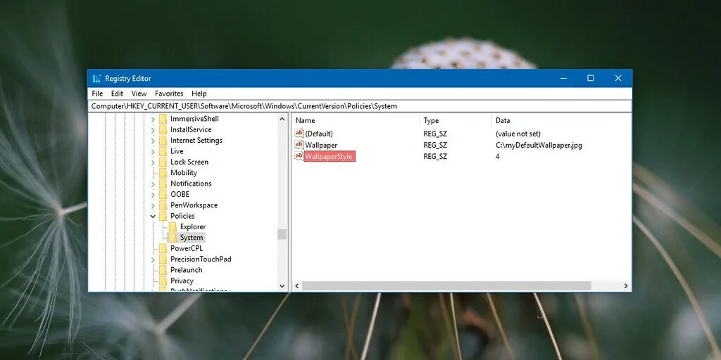Click the Wallpaper string value icon
The height and width of the screenshot is (360, 721).
coord(299,145)
